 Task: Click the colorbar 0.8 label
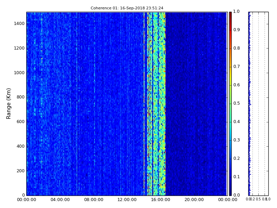tap(236, 48)
